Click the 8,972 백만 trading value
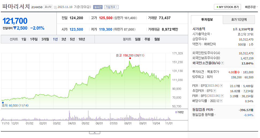The height and width of the screenshot is (138, 260). (170, 29)
